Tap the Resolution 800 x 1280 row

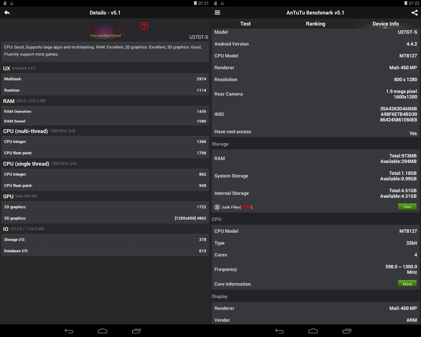coord(316,80)
